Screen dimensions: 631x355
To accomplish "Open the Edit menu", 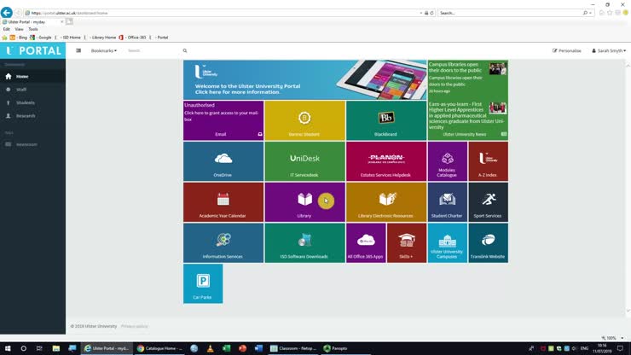I will (7, 29).
